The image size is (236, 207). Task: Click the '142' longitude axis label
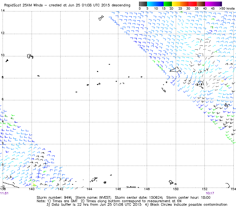[61, 189]
